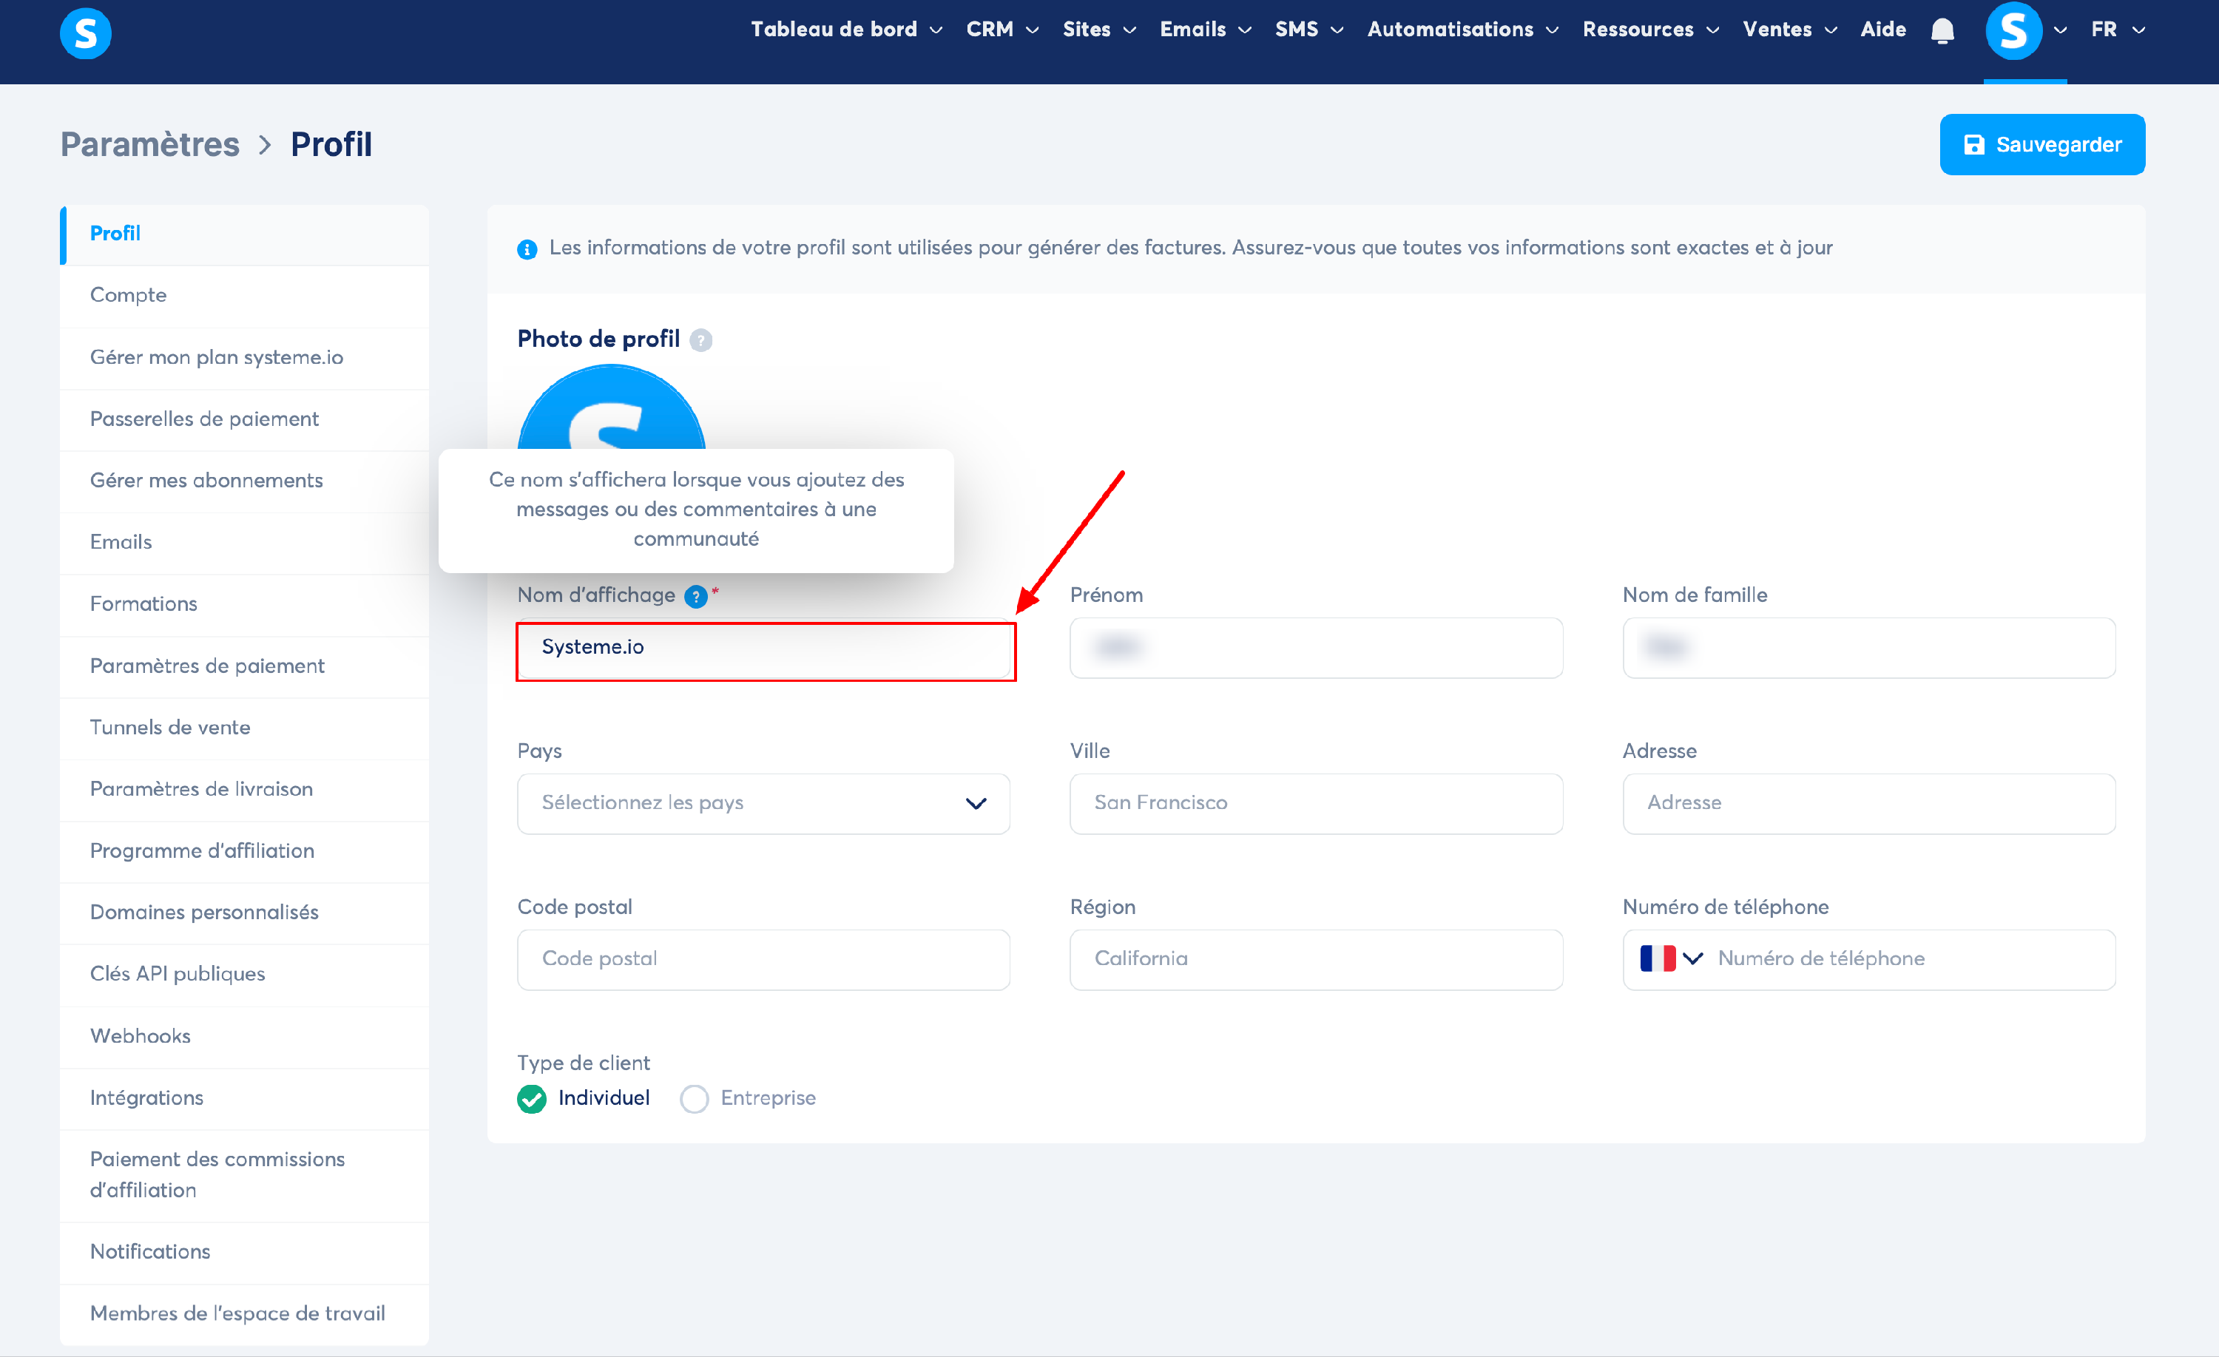
Task: Click the help icon beside Nom d'affichage
Action: coord(695,596)
